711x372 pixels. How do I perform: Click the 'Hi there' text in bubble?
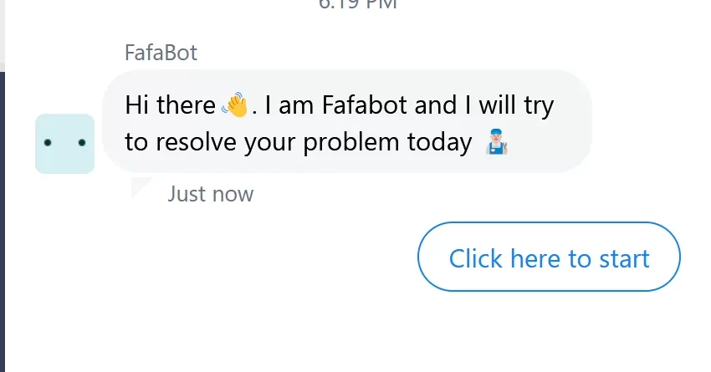[x=170, y=105]
